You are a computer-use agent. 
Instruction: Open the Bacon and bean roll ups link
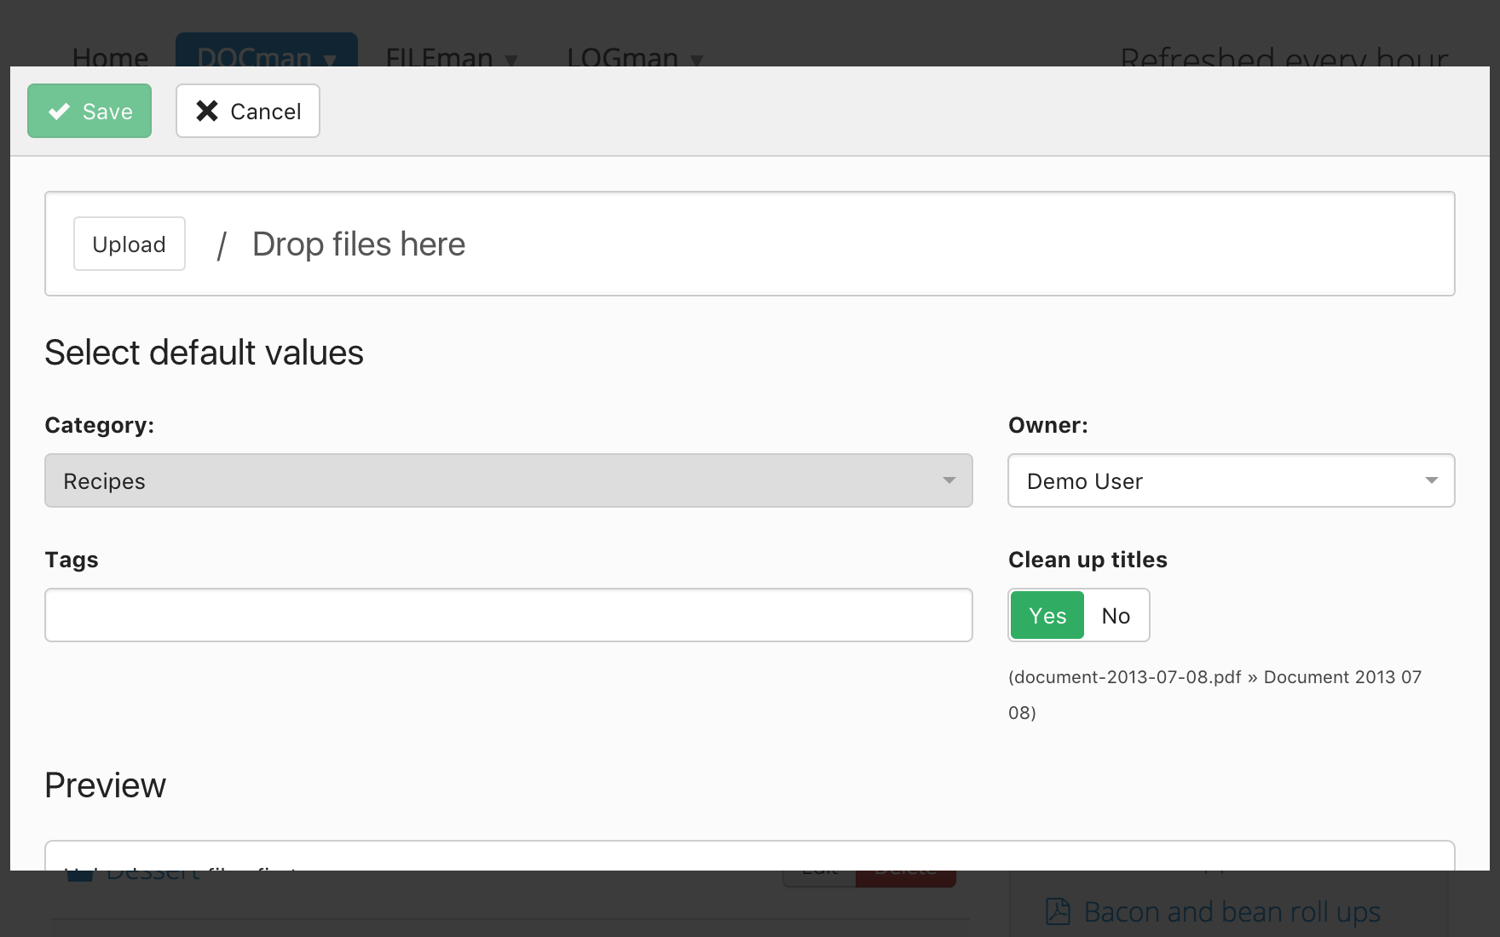point(1232,911)
